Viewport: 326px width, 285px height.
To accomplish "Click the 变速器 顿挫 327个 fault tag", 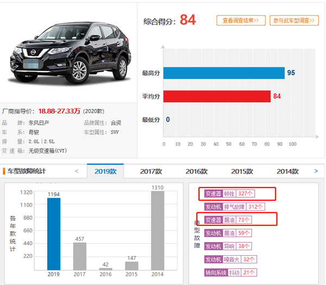I will [x=229, y=193].
